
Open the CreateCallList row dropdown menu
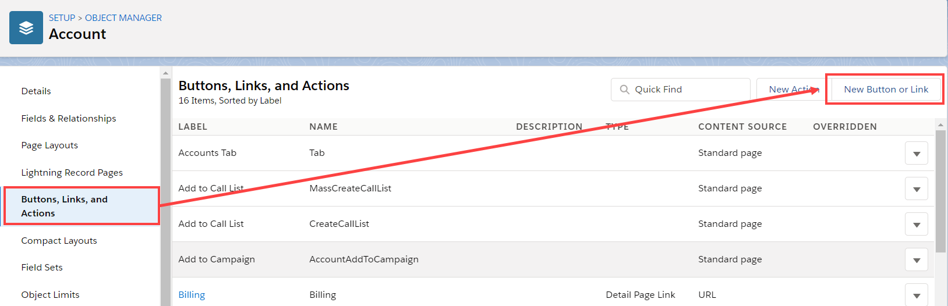pos(916,225)
